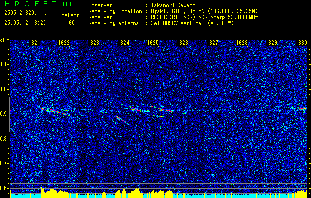
Task: Click the R820T2(RTL-SDR) SDR-Sharp 53.1000MHz text
Action: click(204, 17)
